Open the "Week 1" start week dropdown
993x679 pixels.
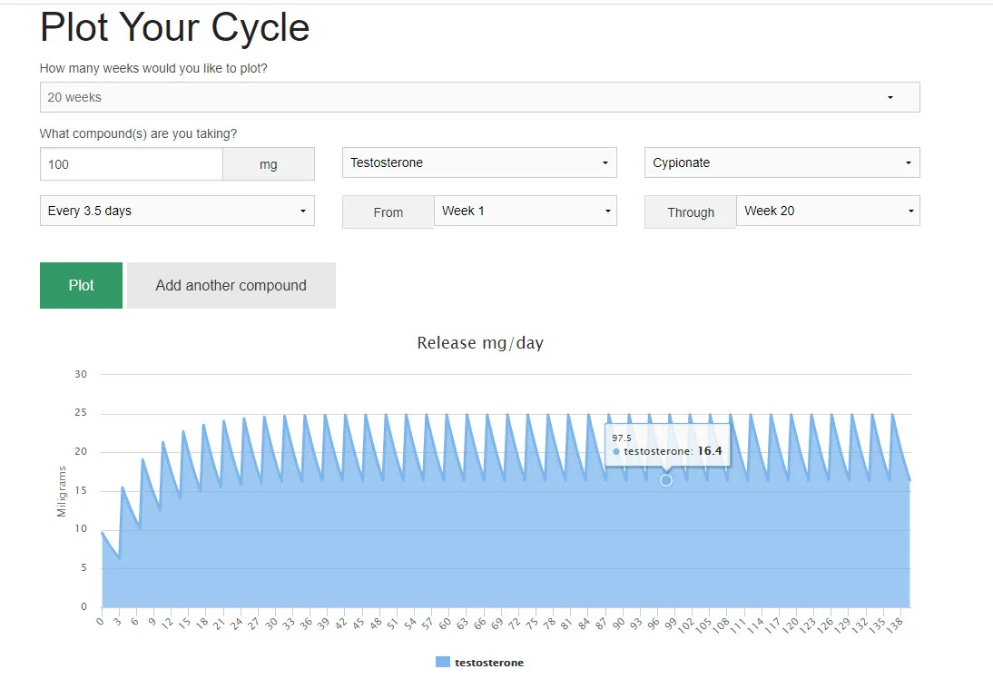[x=525, y=212]
